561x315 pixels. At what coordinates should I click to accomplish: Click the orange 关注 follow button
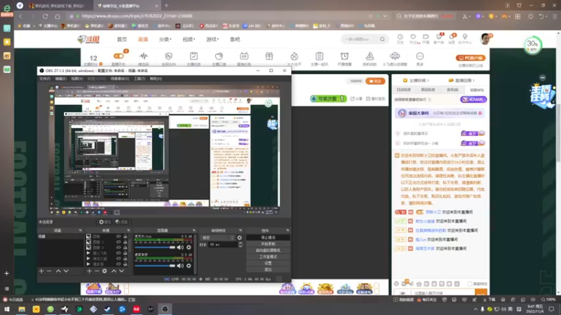click(x=375, y=81)
